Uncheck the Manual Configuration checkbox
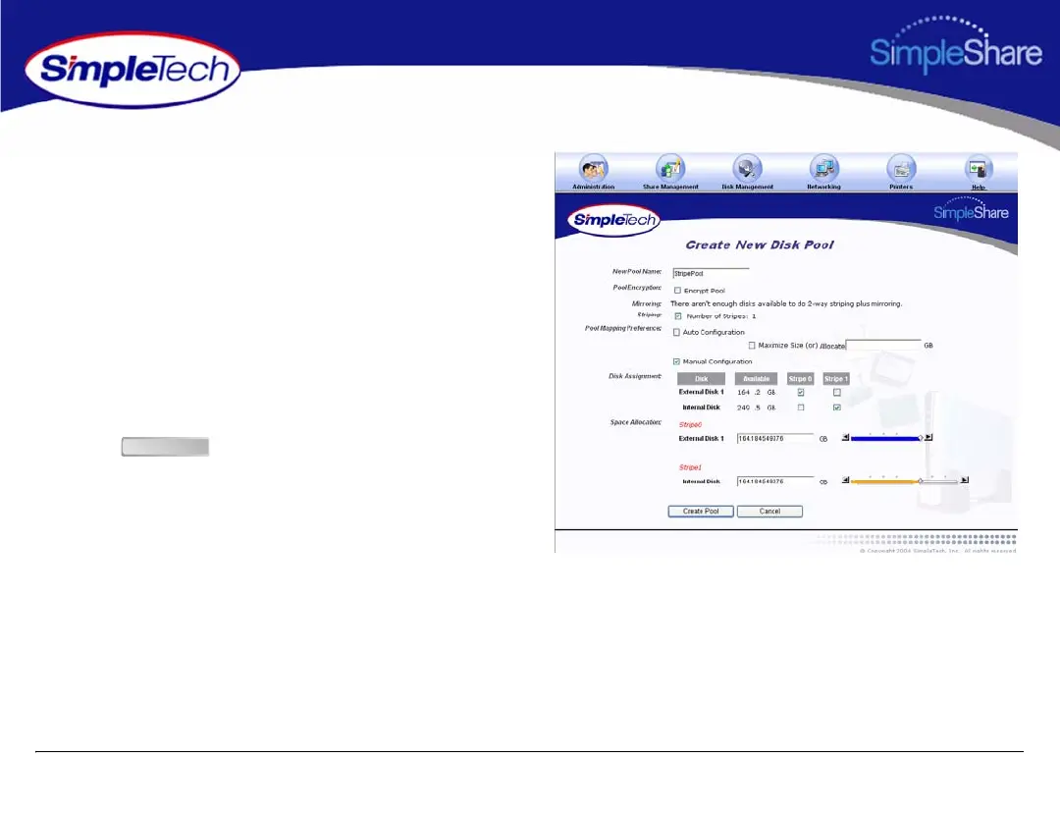This screenshot has height=813, width=1060. pyautogui.click(x=676, y=361)
